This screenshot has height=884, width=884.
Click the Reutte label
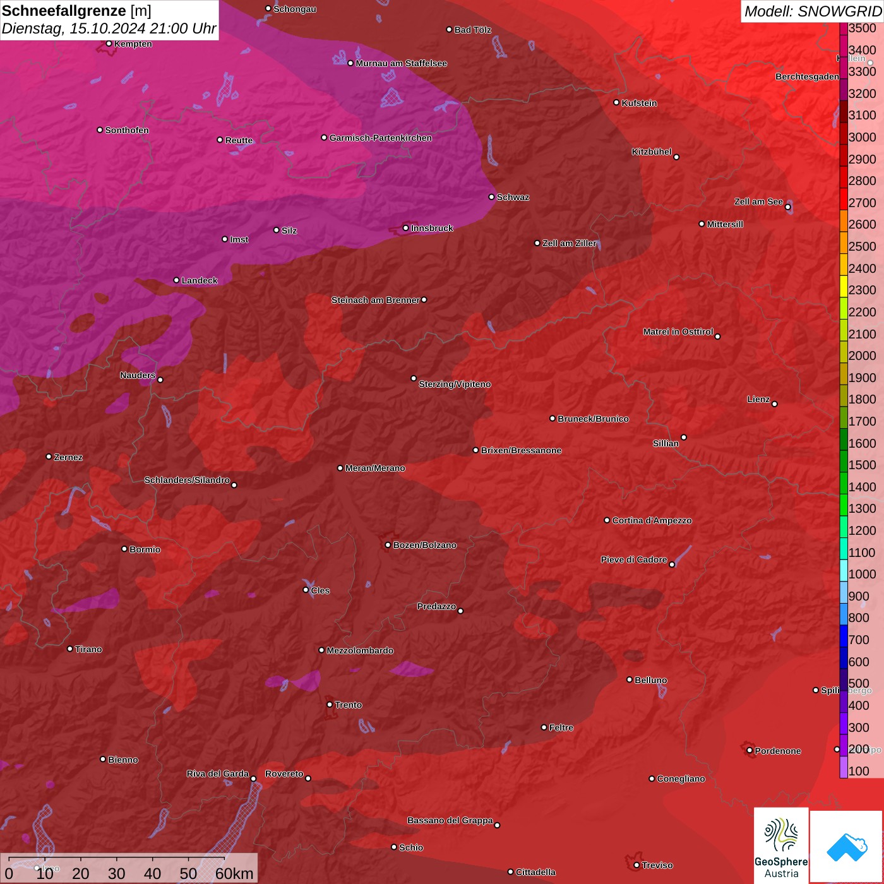tap(239, 140)
